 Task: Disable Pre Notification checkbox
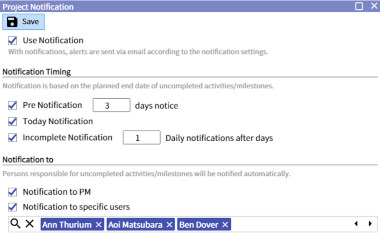pyautogui.click(x=12, y=105)
